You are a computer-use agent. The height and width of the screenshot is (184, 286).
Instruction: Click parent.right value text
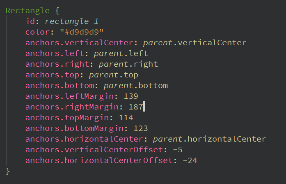128,64
